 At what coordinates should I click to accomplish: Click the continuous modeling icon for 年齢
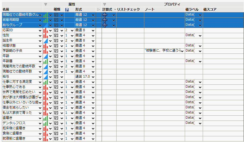[46, 56]
